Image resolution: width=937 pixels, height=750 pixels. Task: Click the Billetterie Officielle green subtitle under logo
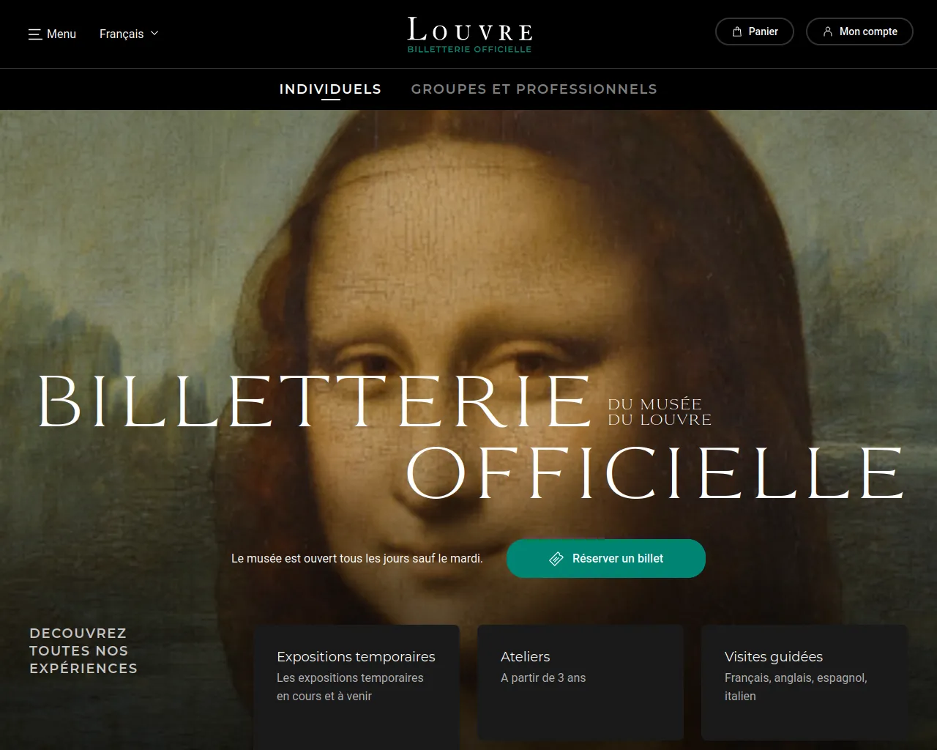point(469,49)
